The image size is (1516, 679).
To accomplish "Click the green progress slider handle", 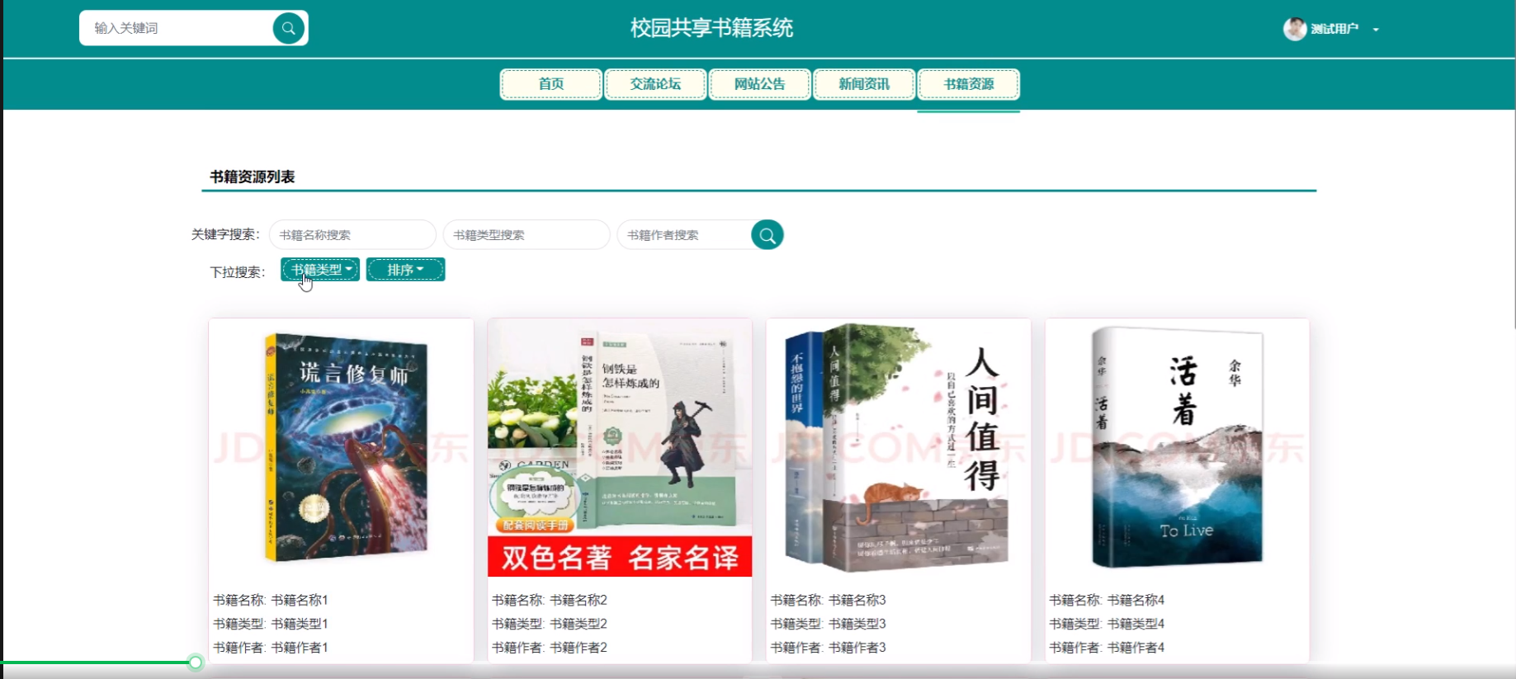I will point(196,662).
